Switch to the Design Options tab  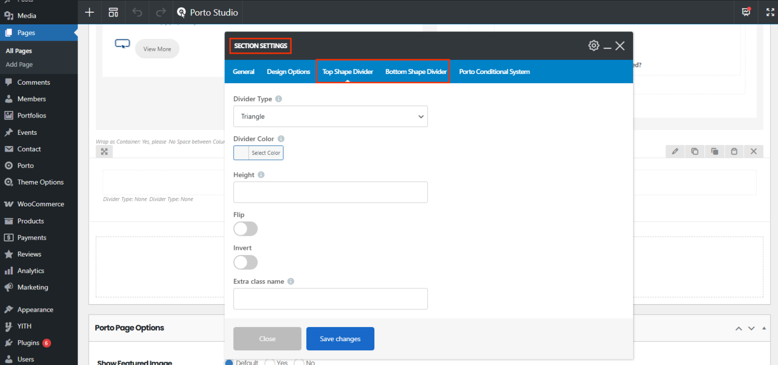[x=288, y=71]
